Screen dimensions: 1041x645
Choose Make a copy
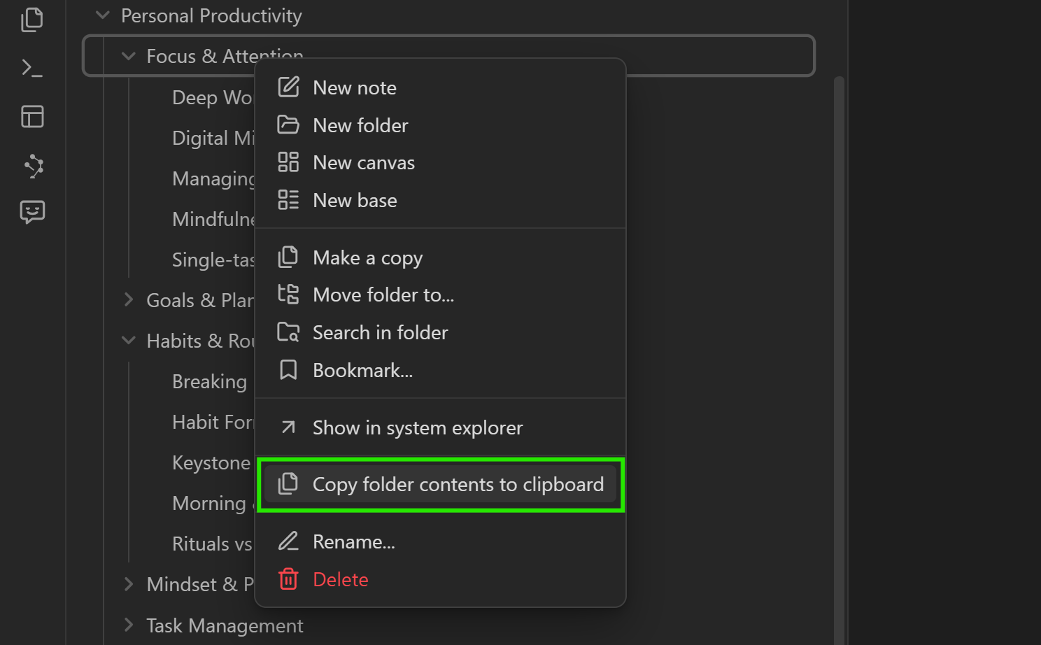click(x=367, y=257)
